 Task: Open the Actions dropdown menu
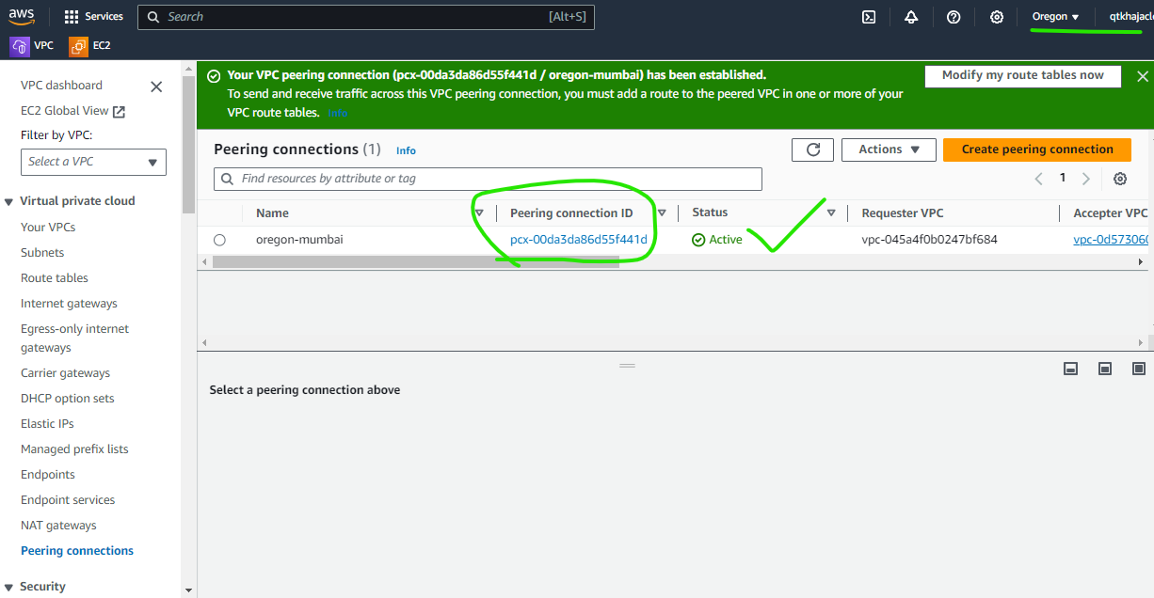tap(889, 149)
